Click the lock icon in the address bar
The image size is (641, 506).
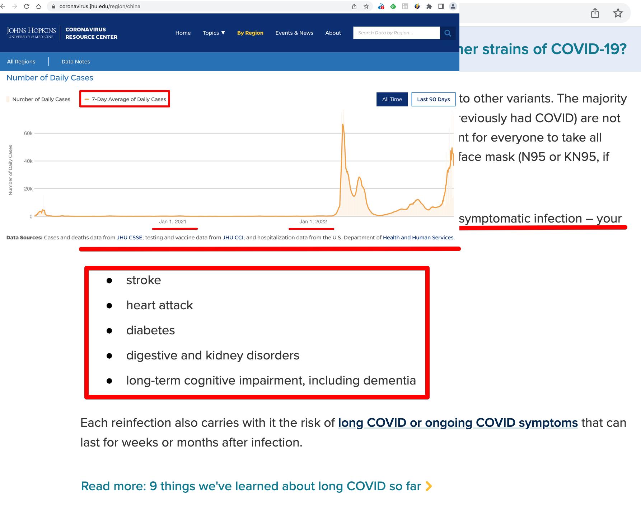53,6
